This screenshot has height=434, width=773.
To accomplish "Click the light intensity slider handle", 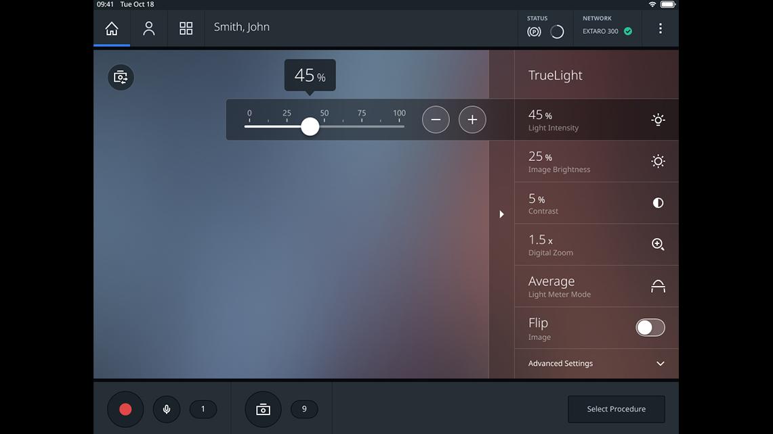I will [310, 126].
